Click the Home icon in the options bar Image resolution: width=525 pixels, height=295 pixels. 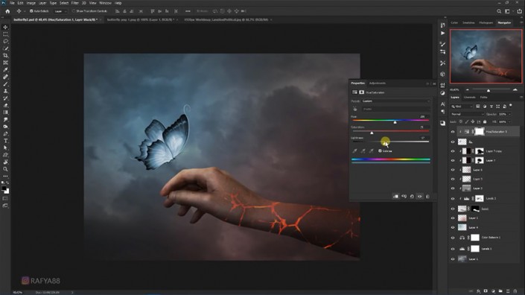7,11
